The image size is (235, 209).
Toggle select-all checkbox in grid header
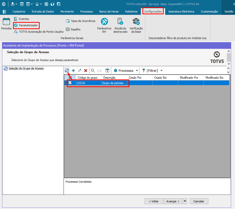coord(70,78)
